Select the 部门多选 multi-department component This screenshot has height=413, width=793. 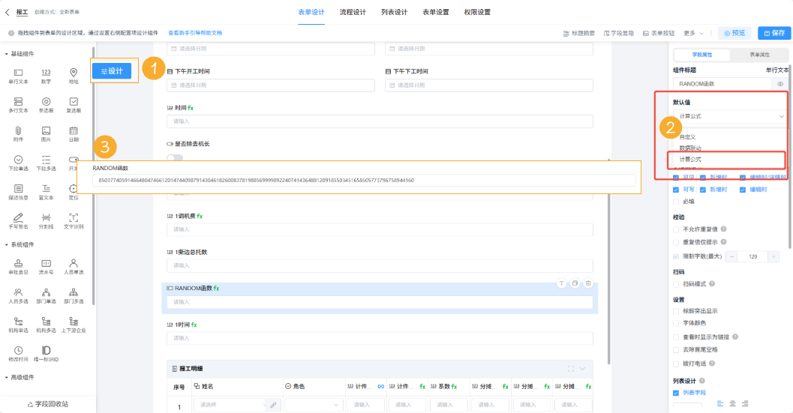(74, 296)
